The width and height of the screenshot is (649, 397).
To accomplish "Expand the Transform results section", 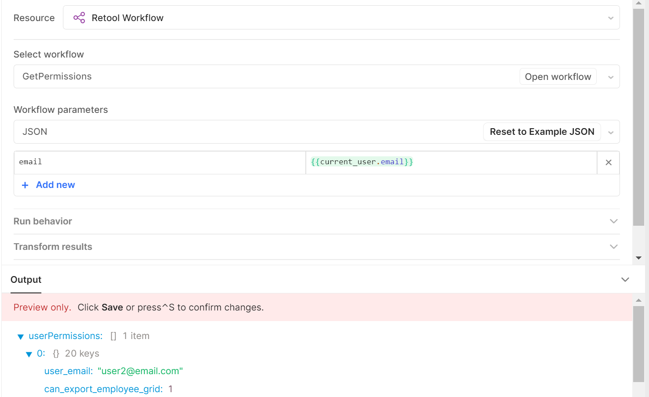I will [x=316, y=247].
